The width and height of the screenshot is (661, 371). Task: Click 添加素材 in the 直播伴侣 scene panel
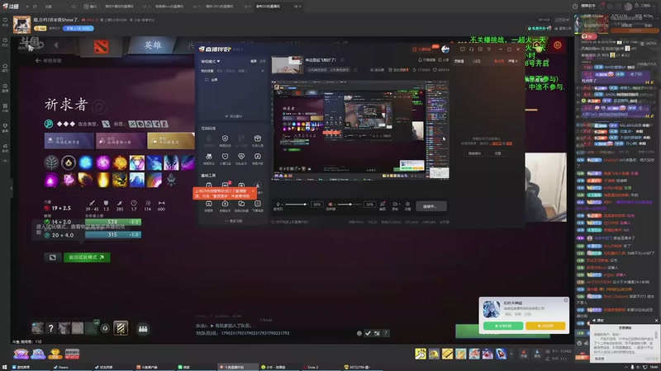[x=234, y=116]
